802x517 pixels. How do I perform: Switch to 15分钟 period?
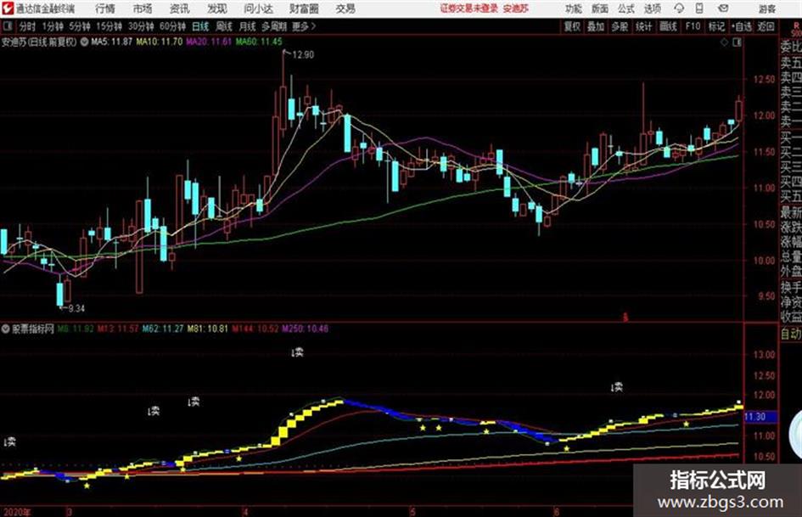[x=109, y=26]
